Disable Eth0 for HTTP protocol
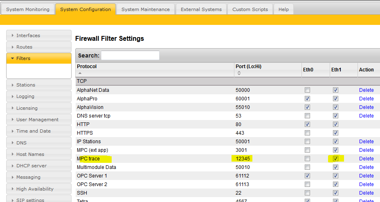Viewport: 380px width, 202px height. [x=307, y=124]
